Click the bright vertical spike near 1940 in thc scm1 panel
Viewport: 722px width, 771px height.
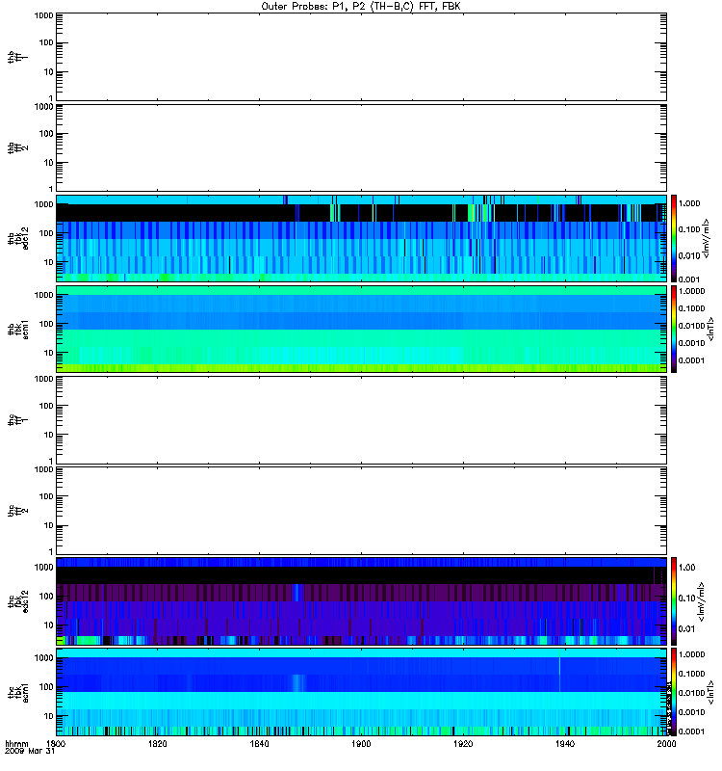coord(559,670)
